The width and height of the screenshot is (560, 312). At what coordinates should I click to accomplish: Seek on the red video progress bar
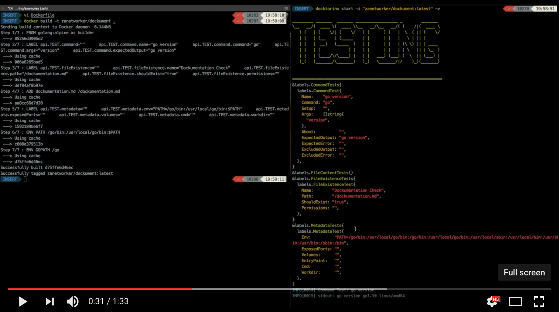coord(100,289)
